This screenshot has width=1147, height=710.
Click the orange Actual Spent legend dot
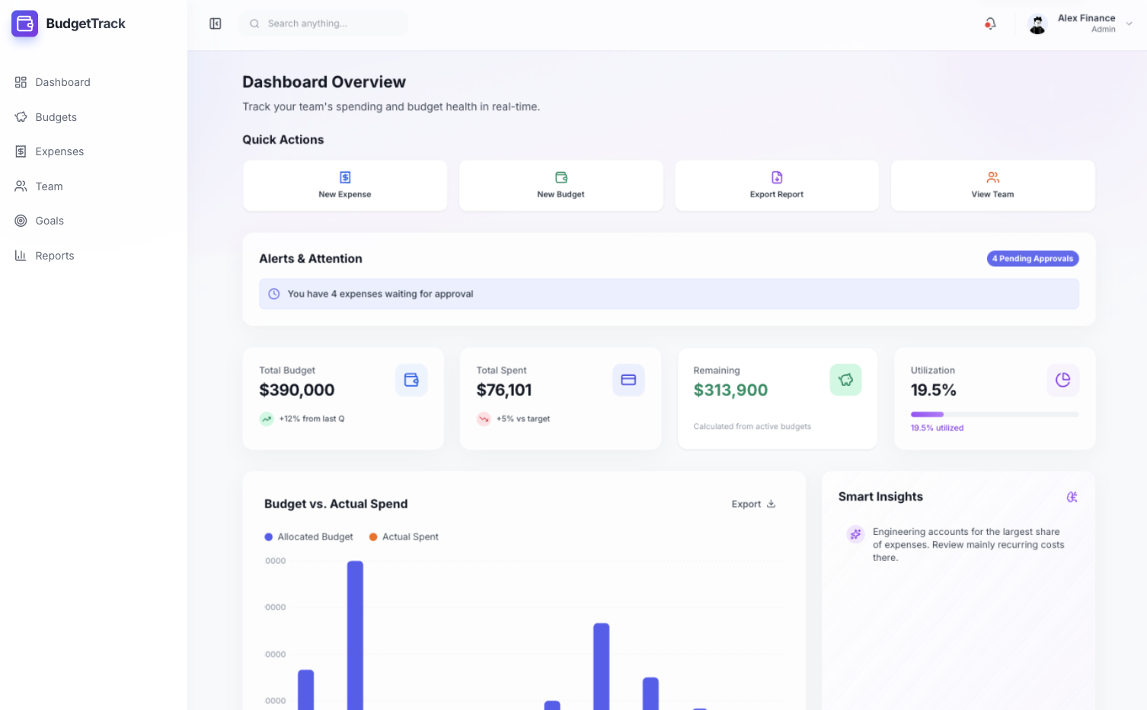click(x=373, y=536)
